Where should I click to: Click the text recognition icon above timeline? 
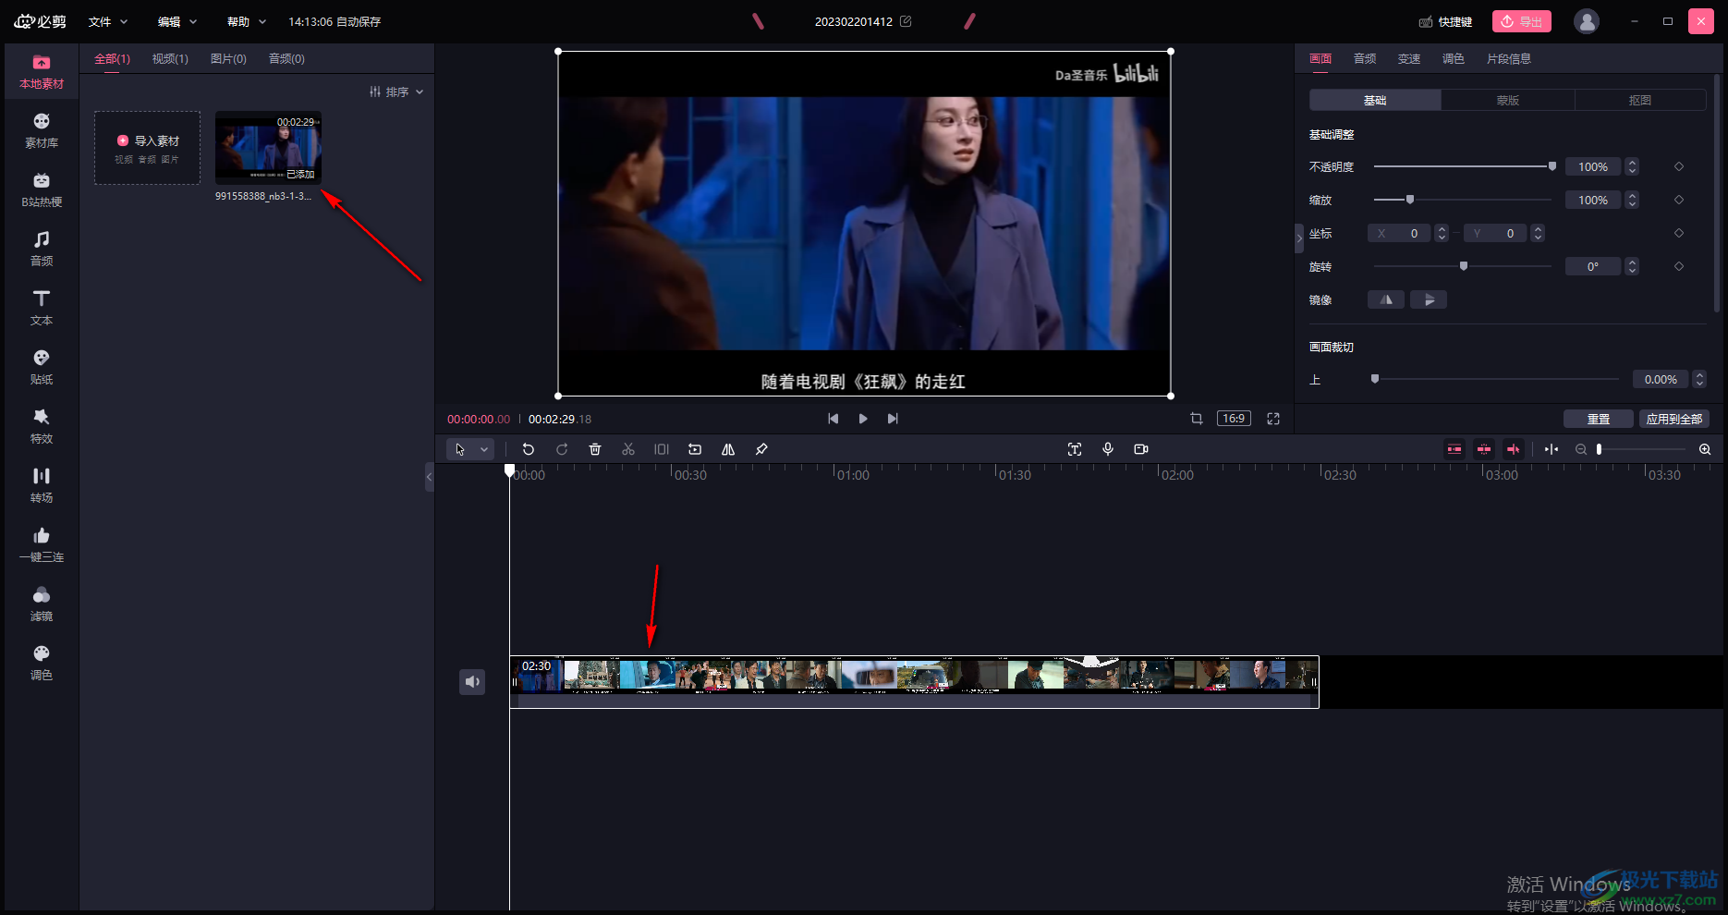(x=1075, y=449)
